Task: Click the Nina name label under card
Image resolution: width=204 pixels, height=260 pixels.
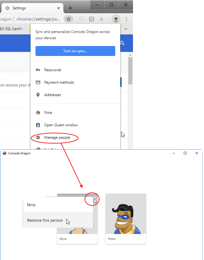Action: tap(63, 239)
